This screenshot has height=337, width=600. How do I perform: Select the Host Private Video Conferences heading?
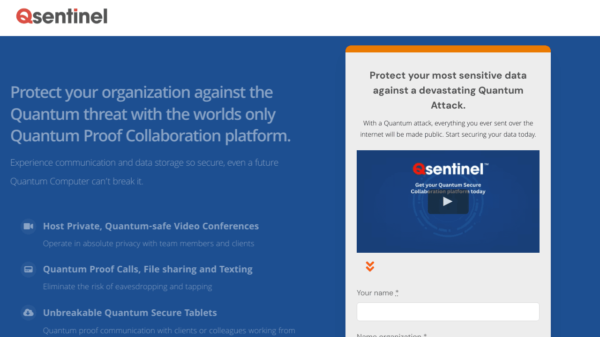tap(150, 226)
